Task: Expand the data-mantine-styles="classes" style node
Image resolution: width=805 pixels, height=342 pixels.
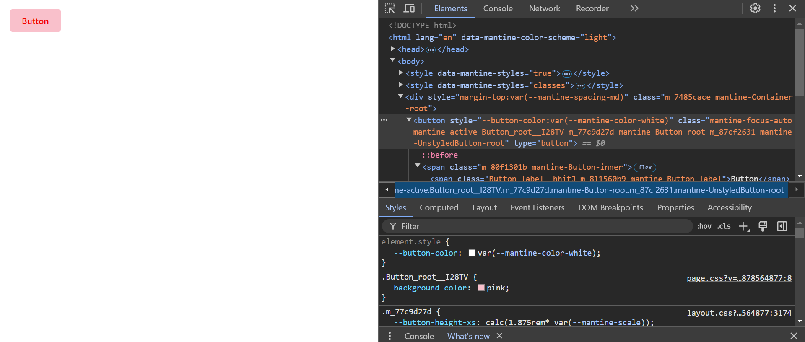Action: 401,85
